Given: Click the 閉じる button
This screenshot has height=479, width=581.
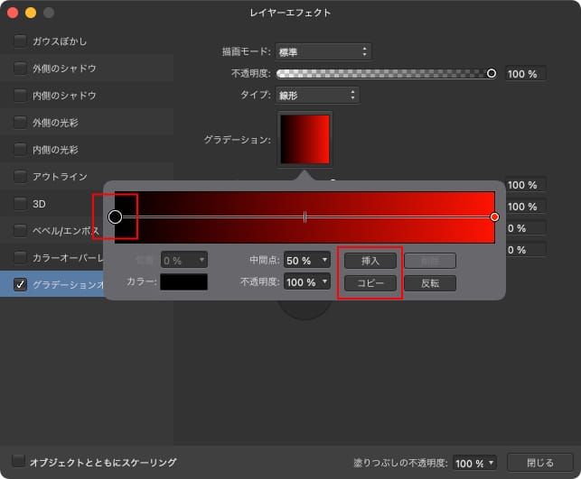Looking at the screenshot, I should (540, 463).
